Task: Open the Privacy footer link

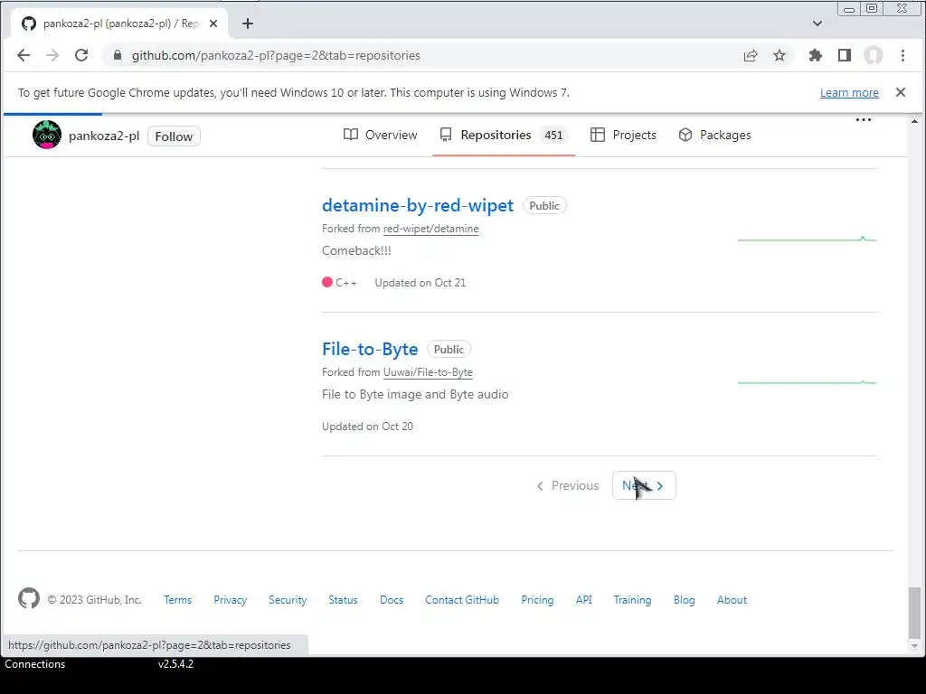Action: [230, 600]
